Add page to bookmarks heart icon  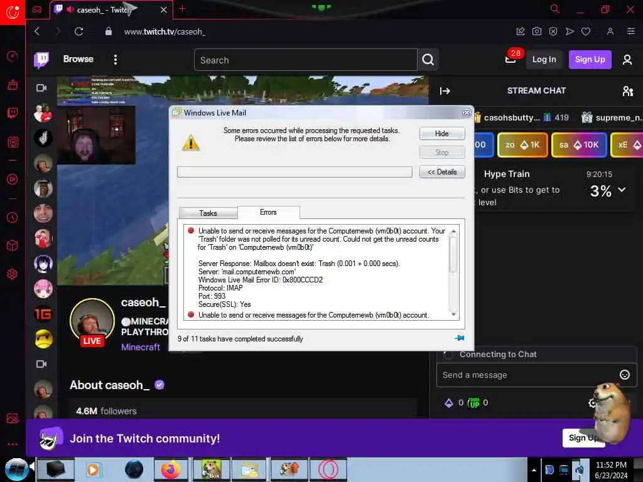[x=586, y=31]
